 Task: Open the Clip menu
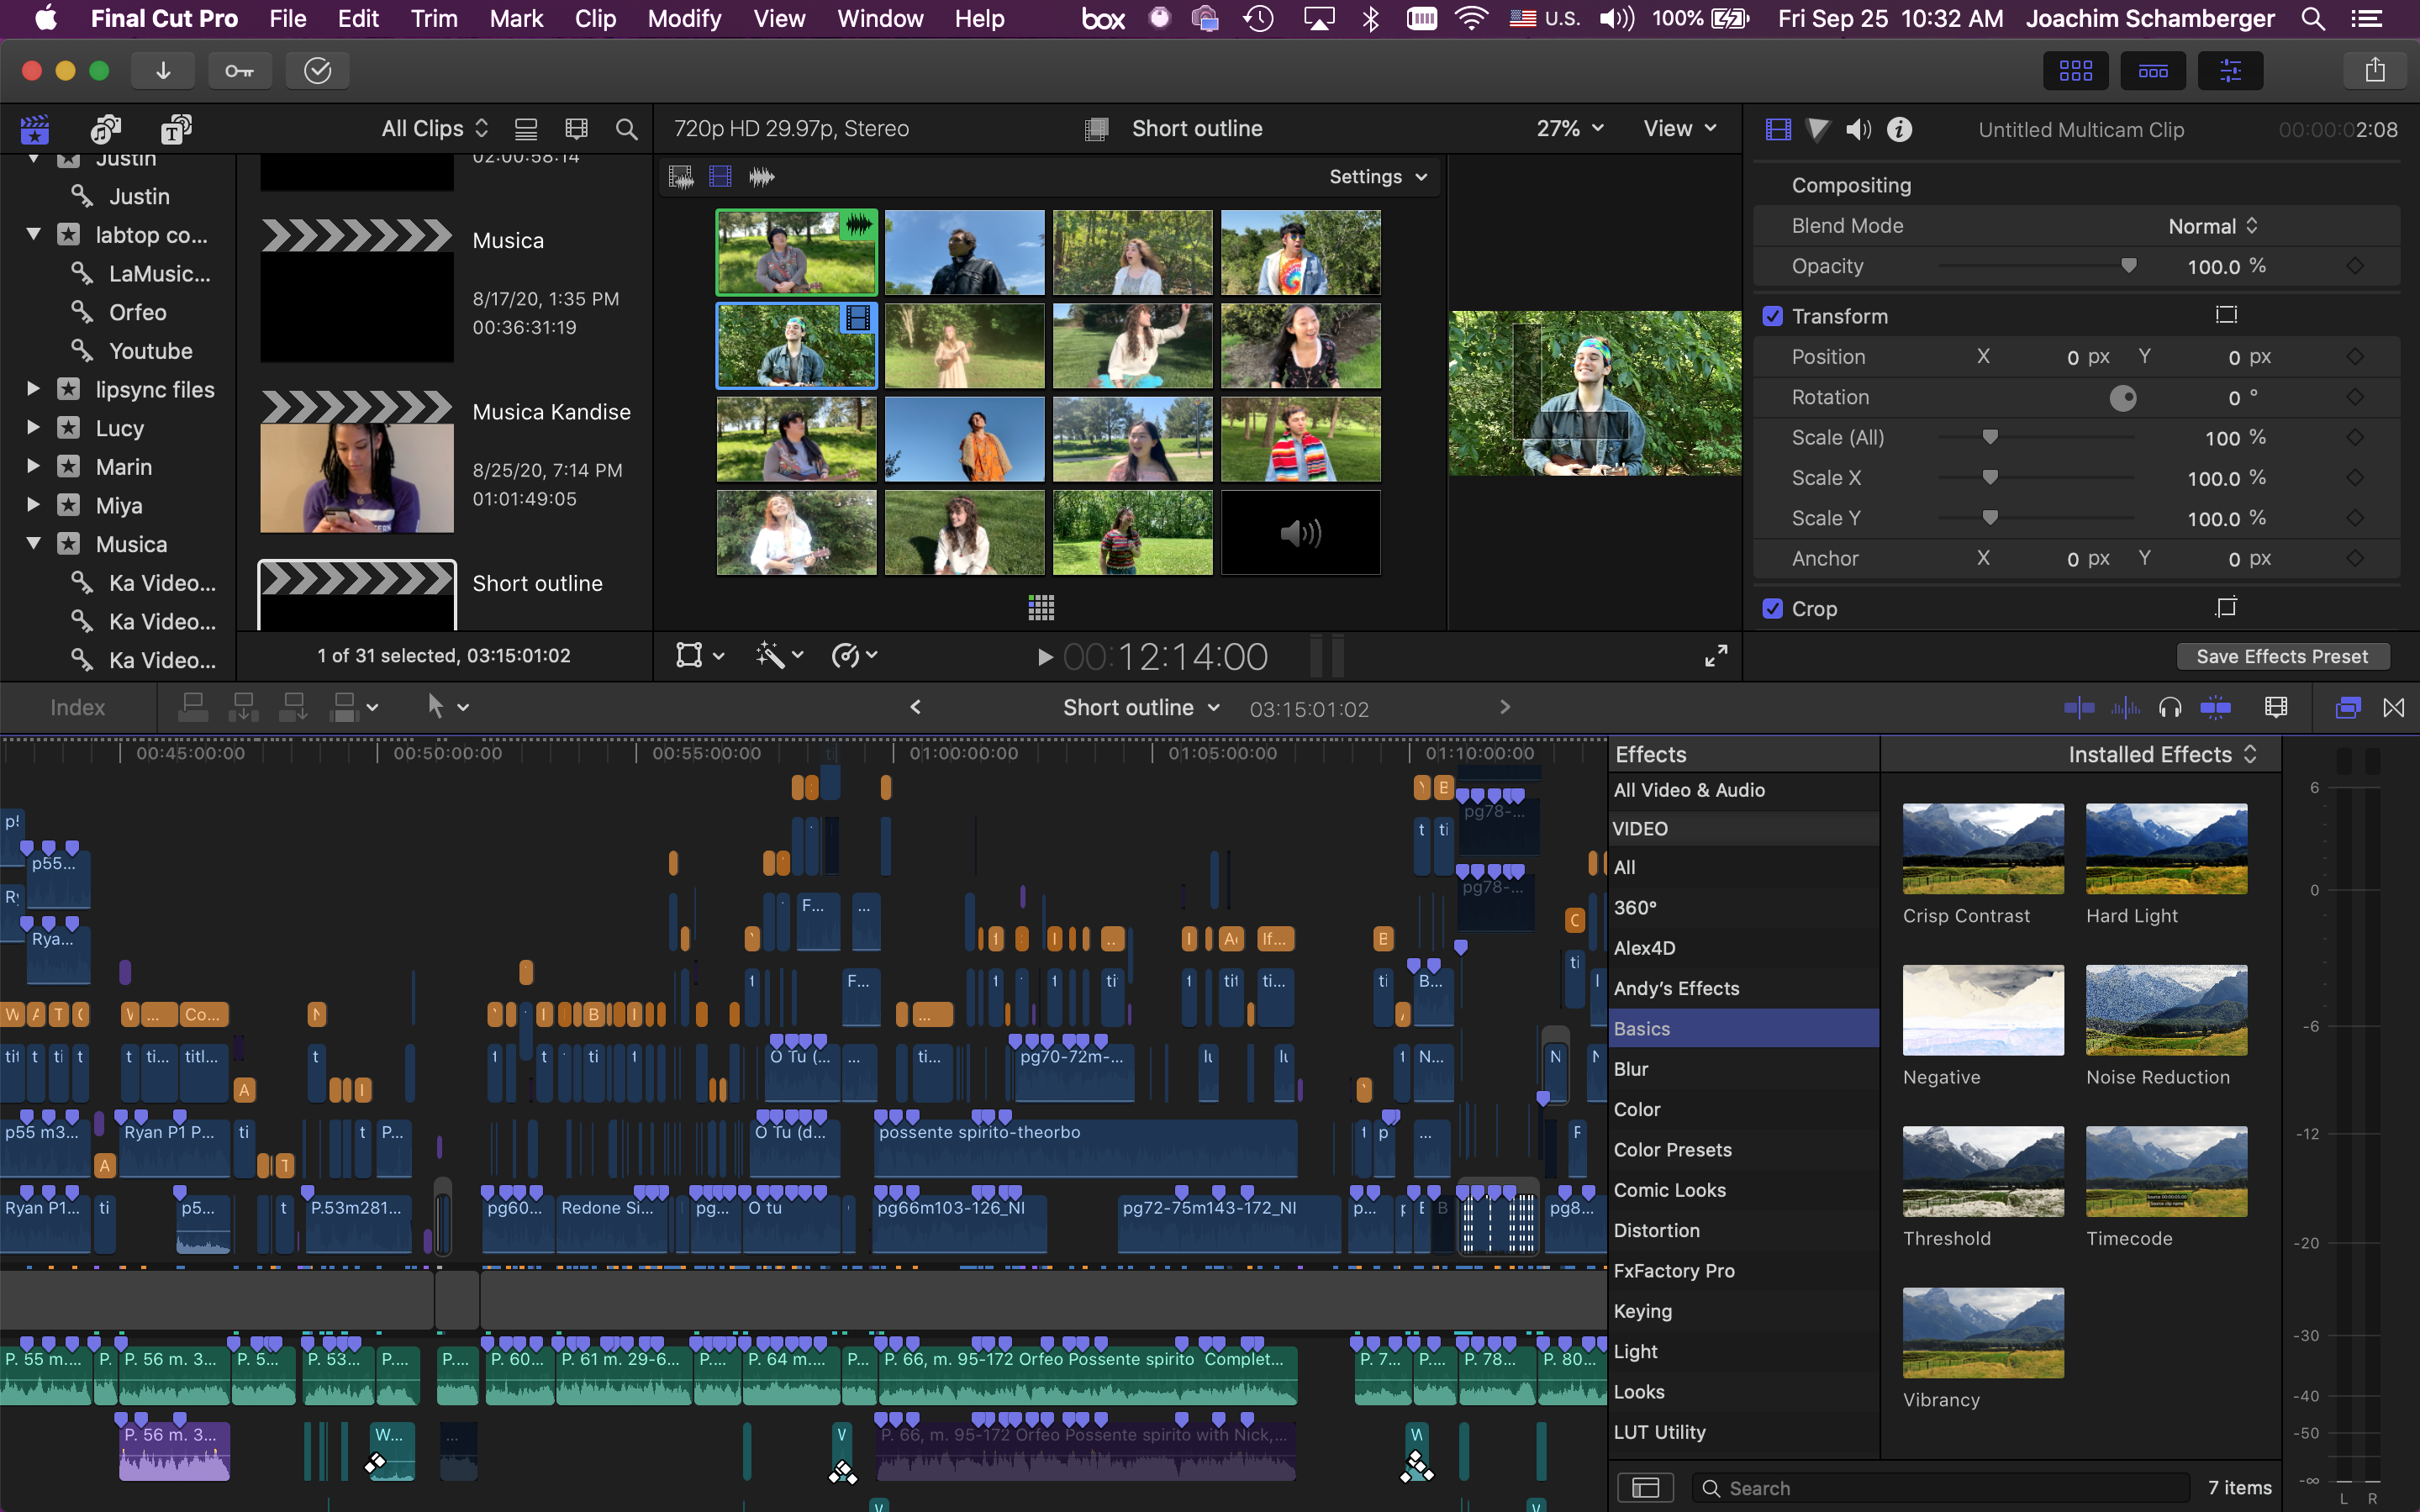point(595,19)
